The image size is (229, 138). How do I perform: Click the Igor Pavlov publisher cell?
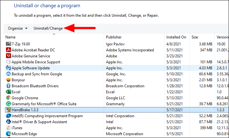coord(115,44)
